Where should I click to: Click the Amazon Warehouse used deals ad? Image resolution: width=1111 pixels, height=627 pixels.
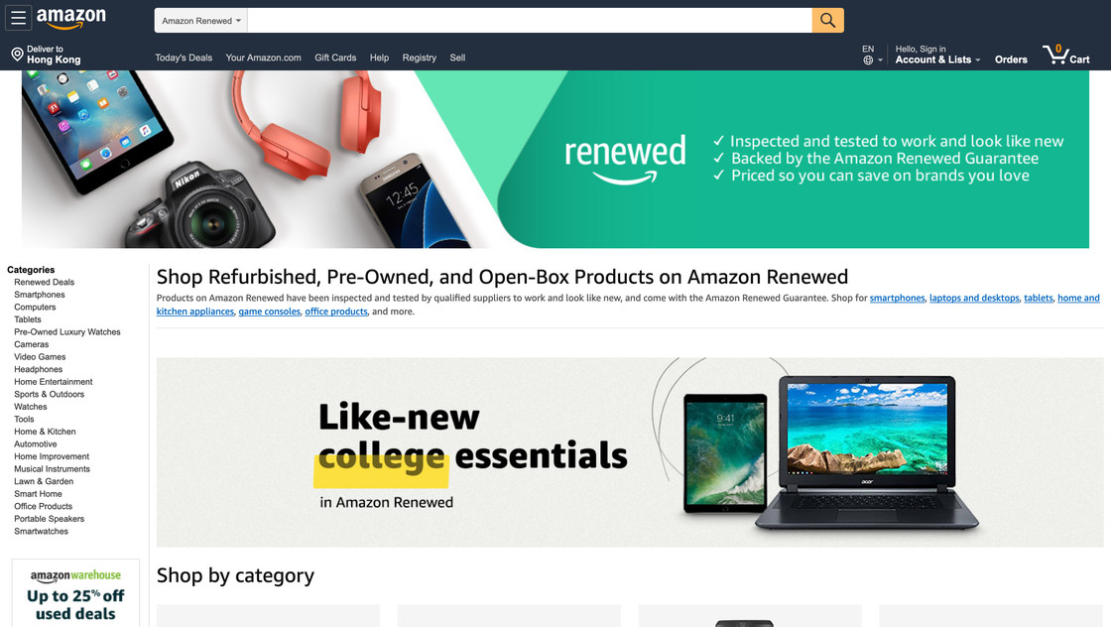[x=75, y=593]
